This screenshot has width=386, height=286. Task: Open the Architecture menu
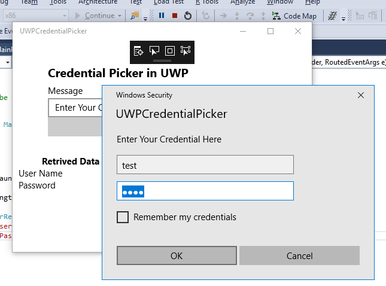tap(98, 2)
